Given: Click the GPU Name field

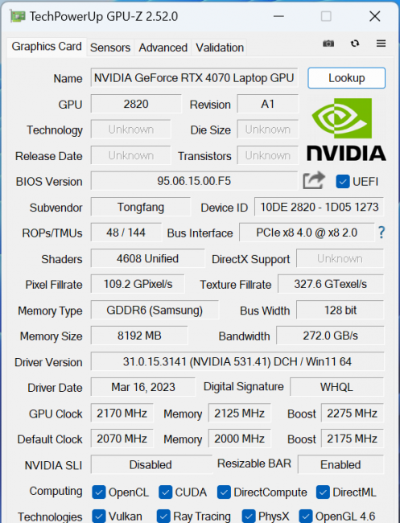Looking at the screenshot, I should point(194,78).
